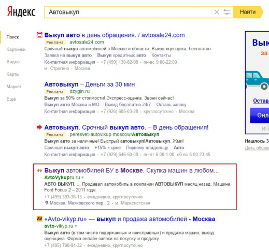The height and width of the screenshot is (249, 269).
Task: Clear the search query with the X icon
Action: pyautogui.click(x=217, y=12)
